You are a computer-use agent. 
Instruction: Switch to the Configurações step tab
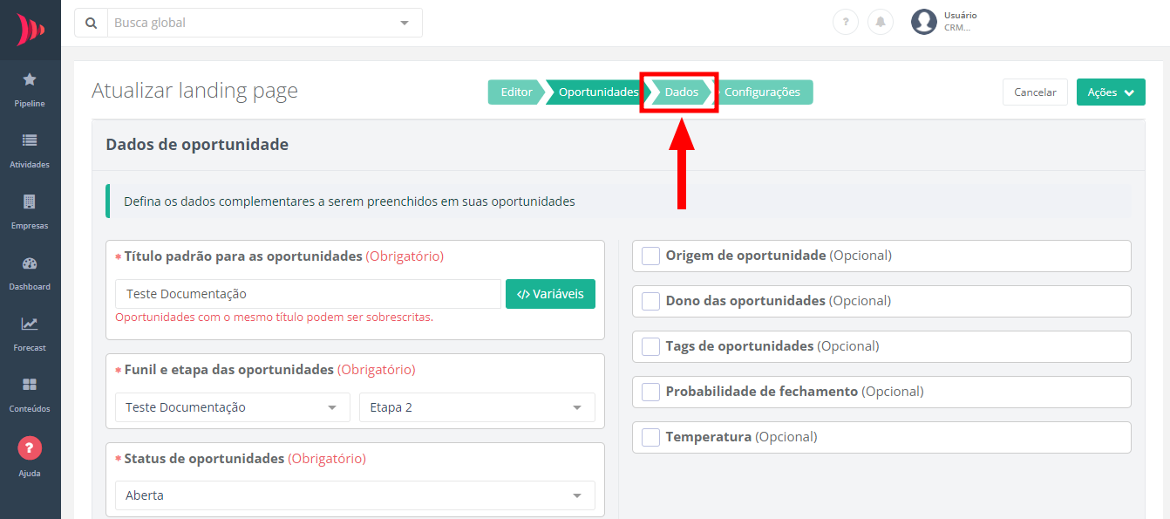[762, 92]
